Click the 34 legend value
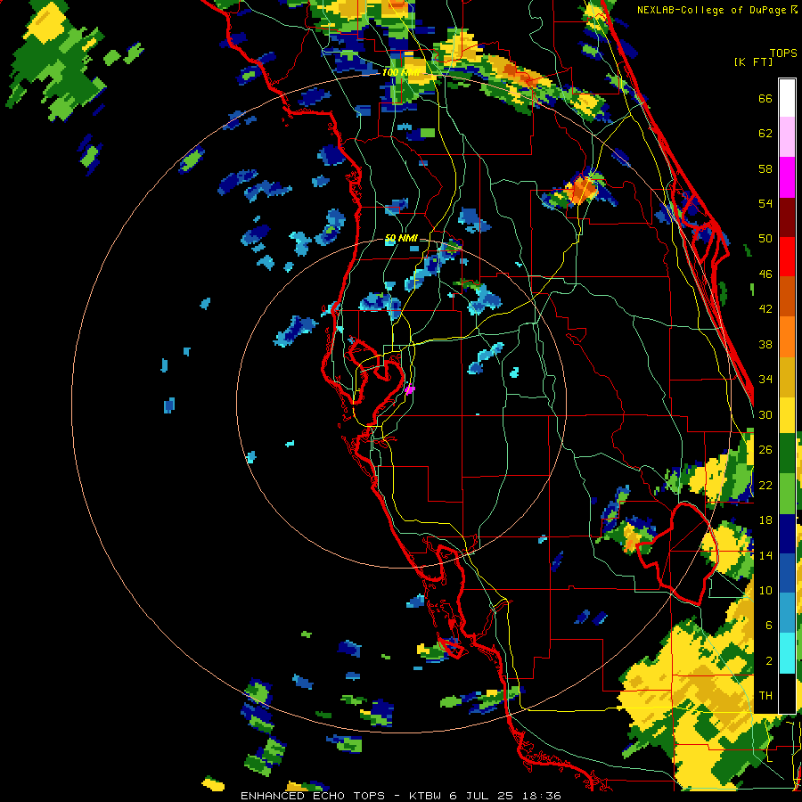 pos(765,380)
